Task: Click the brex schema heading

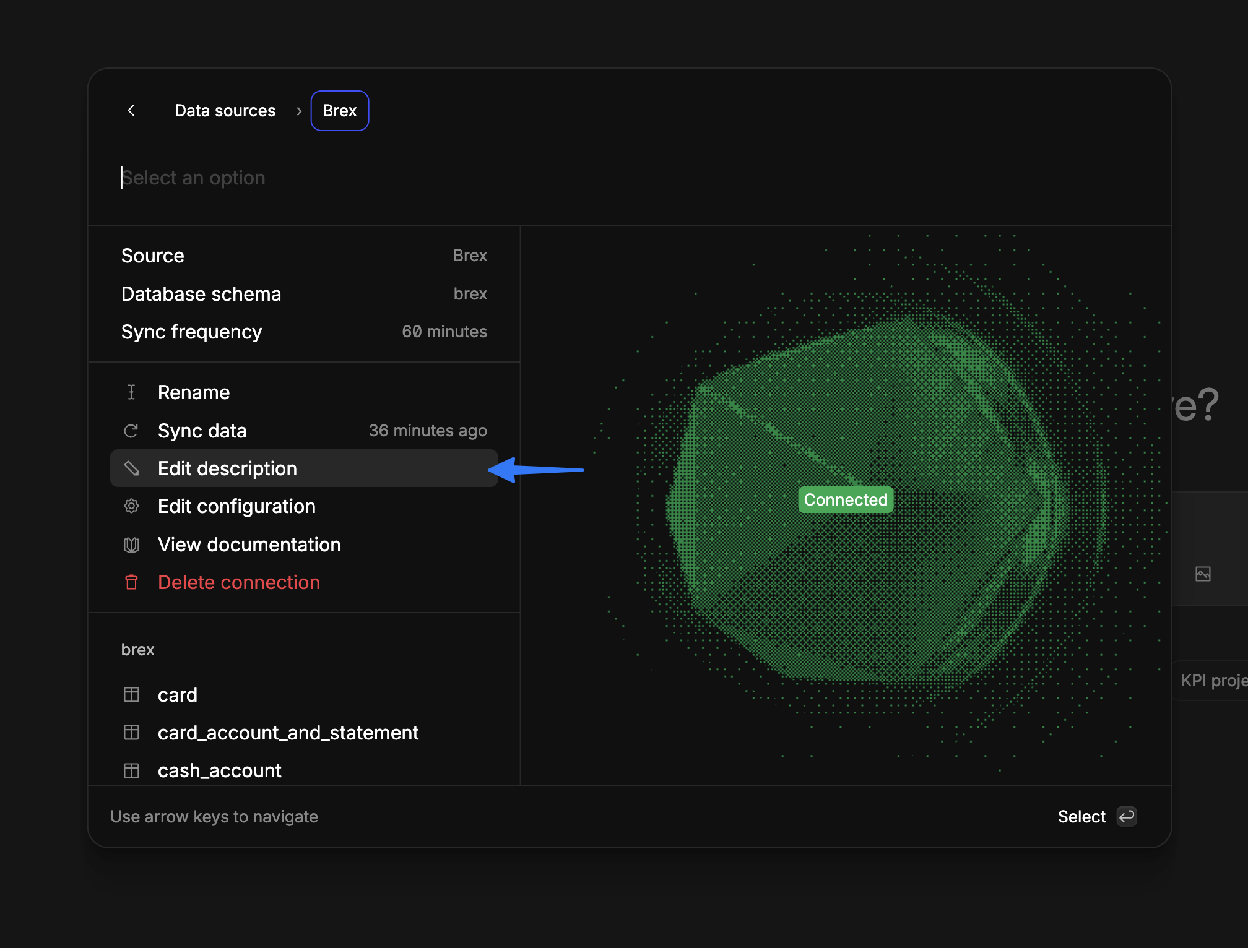Action: [x=137, y=650]
